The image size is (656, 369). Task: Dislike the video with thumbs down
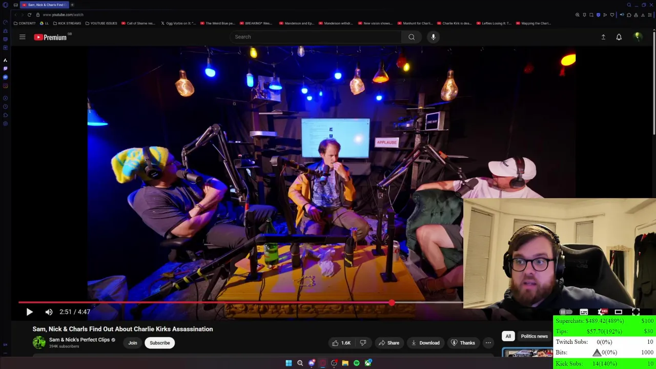tap(363, 343)
